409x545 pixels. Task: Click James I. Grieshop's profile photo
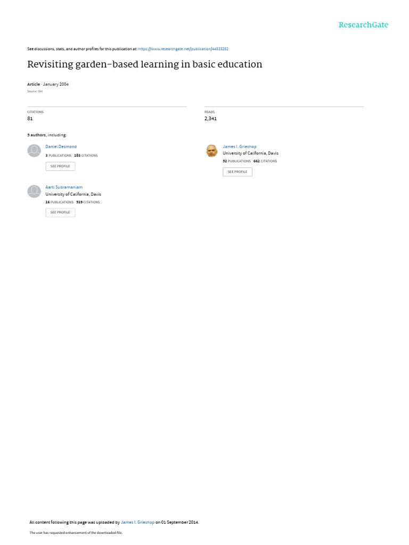pyautogui.click(x=211, y=151)
